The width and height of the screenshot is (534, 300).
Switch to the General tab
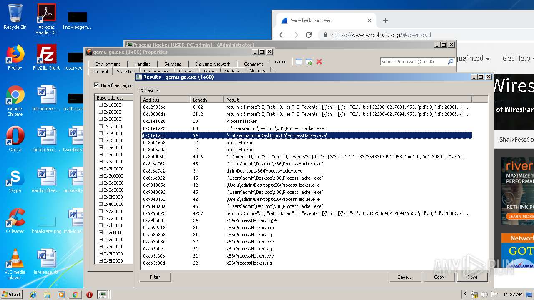[x=100, y=72]
